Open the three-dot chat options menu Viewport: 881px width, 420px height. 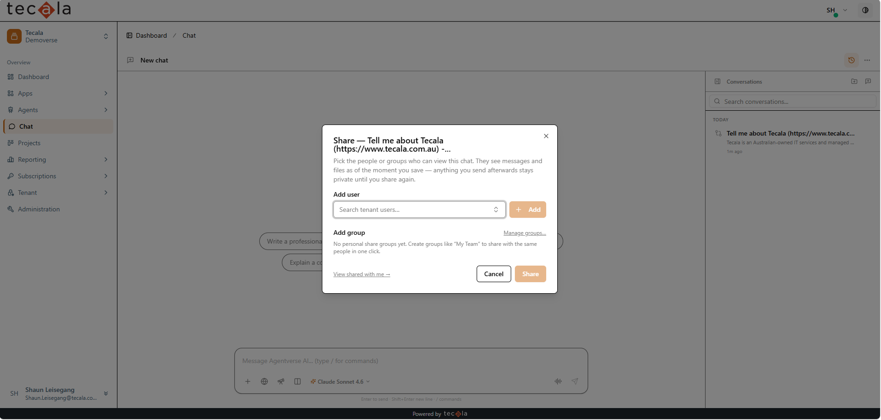tap(867, 60)
